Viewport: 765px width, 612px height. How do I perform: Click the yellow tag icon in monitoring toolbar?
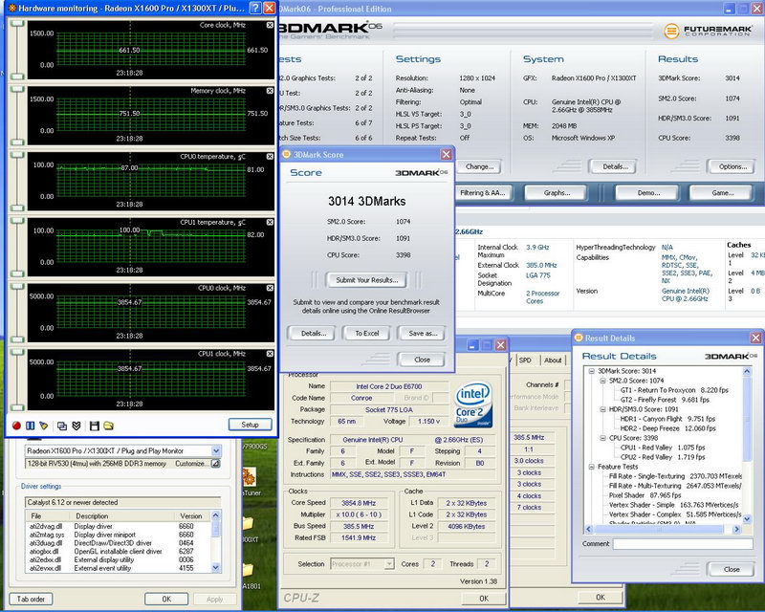tap(44, 425)
